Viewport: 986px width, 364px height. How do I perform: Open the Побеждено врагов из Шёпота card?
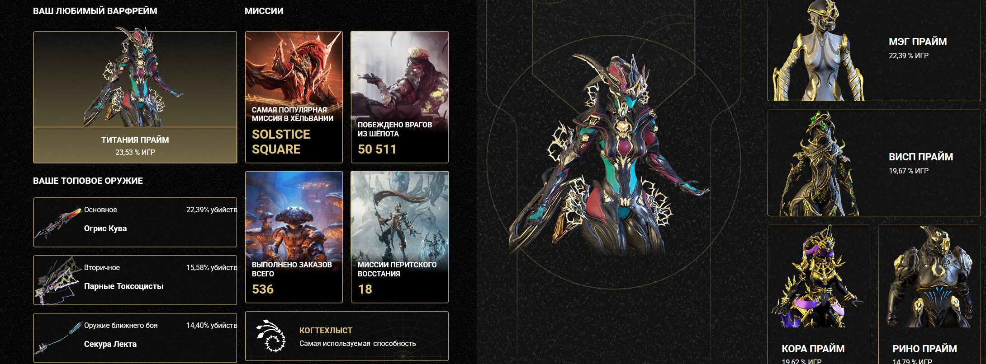click(400, 97)
